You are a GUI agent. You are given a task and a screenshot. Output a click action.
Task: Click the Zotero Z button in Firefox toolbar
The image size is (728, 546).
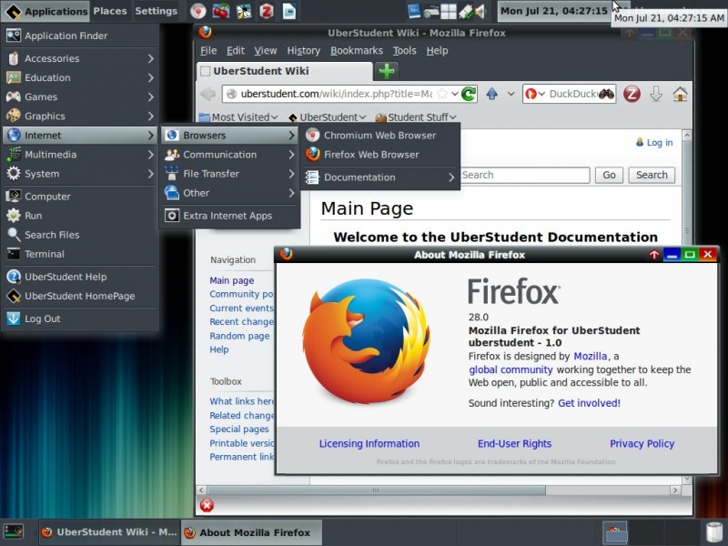coord(632,95)
